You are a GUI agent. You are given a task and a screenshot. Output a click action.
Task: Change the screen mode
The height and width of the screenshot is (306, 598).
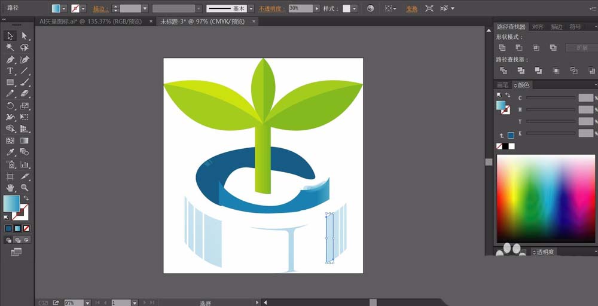pos(16,252)
